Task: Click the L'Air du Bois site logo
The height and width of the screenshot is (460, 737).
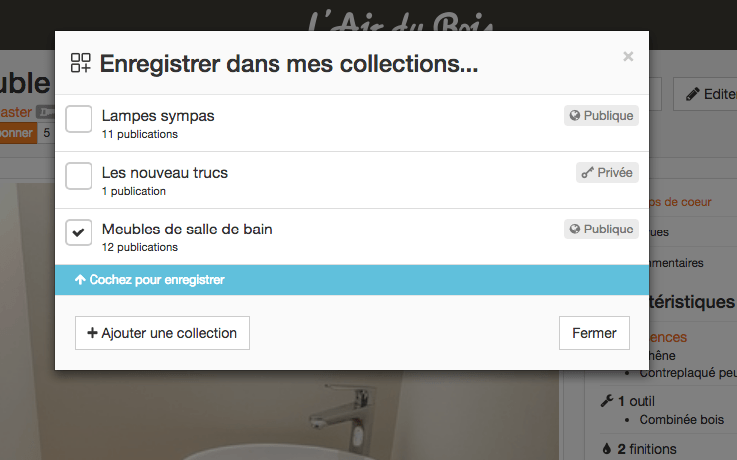Action: (x=401, y=21)
